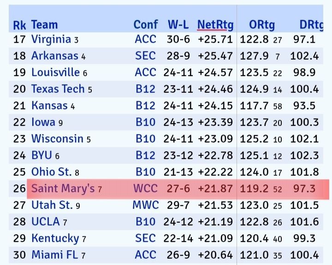The height and width of the screenshot is (265, 332).
Task: Click the WCC conference link
Action: [x=145, y=188]
